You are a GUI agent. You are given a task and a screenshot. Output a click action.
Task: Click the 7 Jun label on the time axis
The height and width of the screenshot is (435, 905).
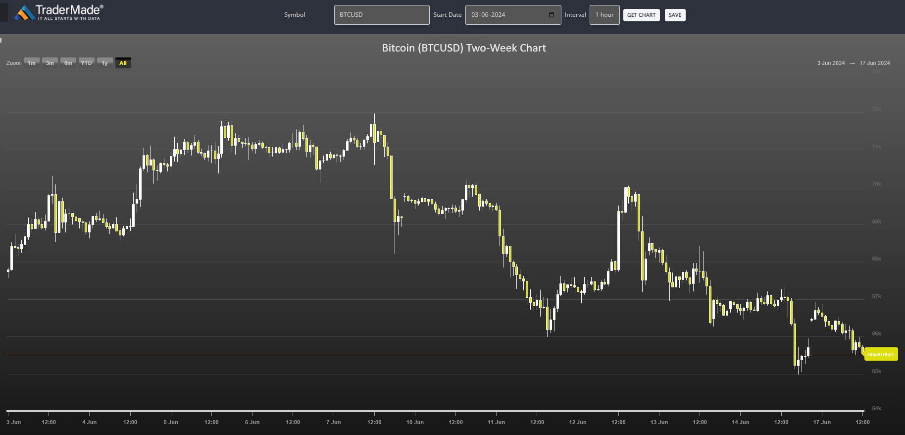pyautogui.click(x=334, y=422)
